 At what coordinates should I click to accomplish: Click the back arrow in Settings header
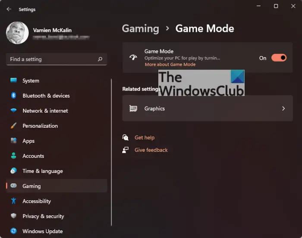tap(9, 9)
